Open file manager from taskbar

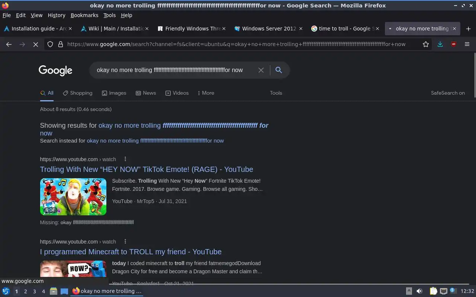(x=54, y=291)
